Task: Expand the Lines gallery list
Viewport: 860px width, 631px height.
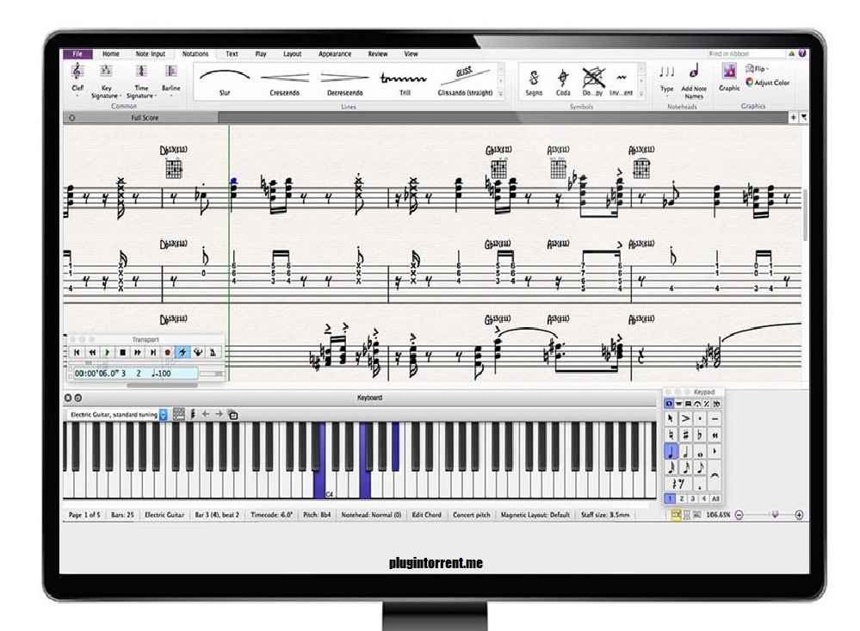Action: (500, 94)
